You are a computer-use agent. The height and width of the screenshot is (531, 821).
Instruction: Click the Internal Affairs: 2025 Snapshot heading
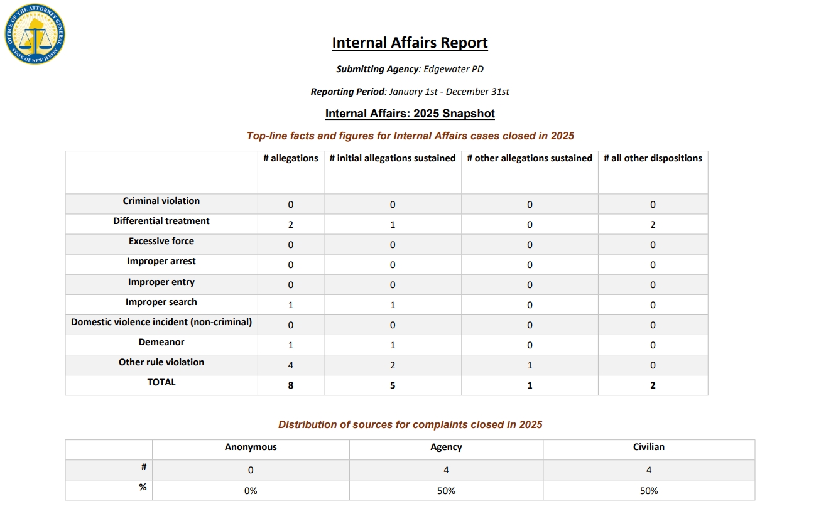(410, 114)
